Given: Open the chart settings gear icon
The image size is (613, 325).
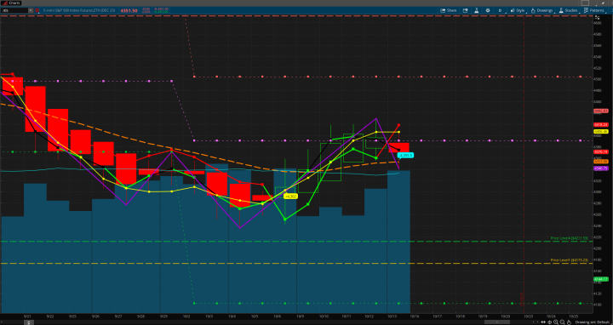Looking at the screenshot, I should pos(488,10).
